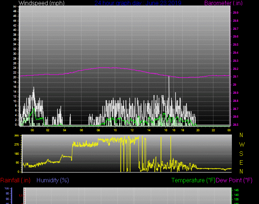This screenshot has width=259, height=204.
Task: Click the 'Barometer (.in)' axis title
Action: (223, 3)
